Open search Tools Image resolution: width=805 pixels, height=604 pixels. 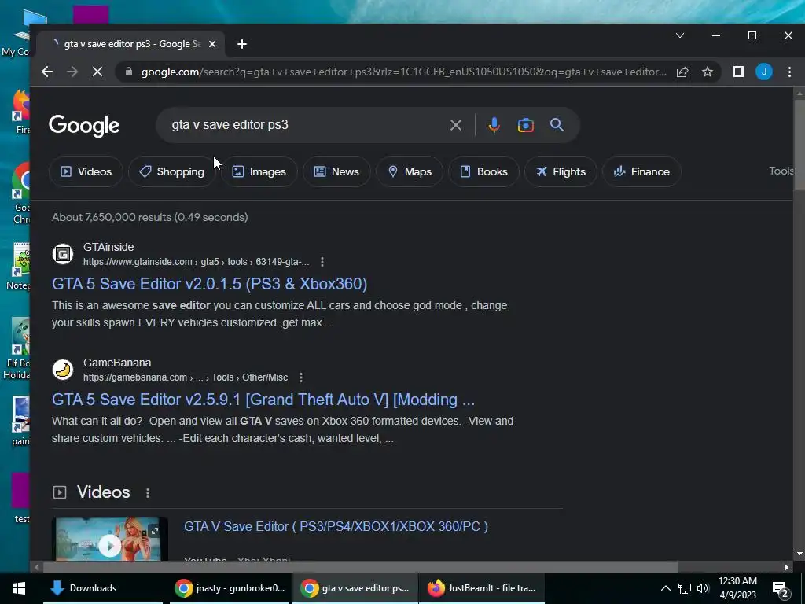tap(781, 171)
